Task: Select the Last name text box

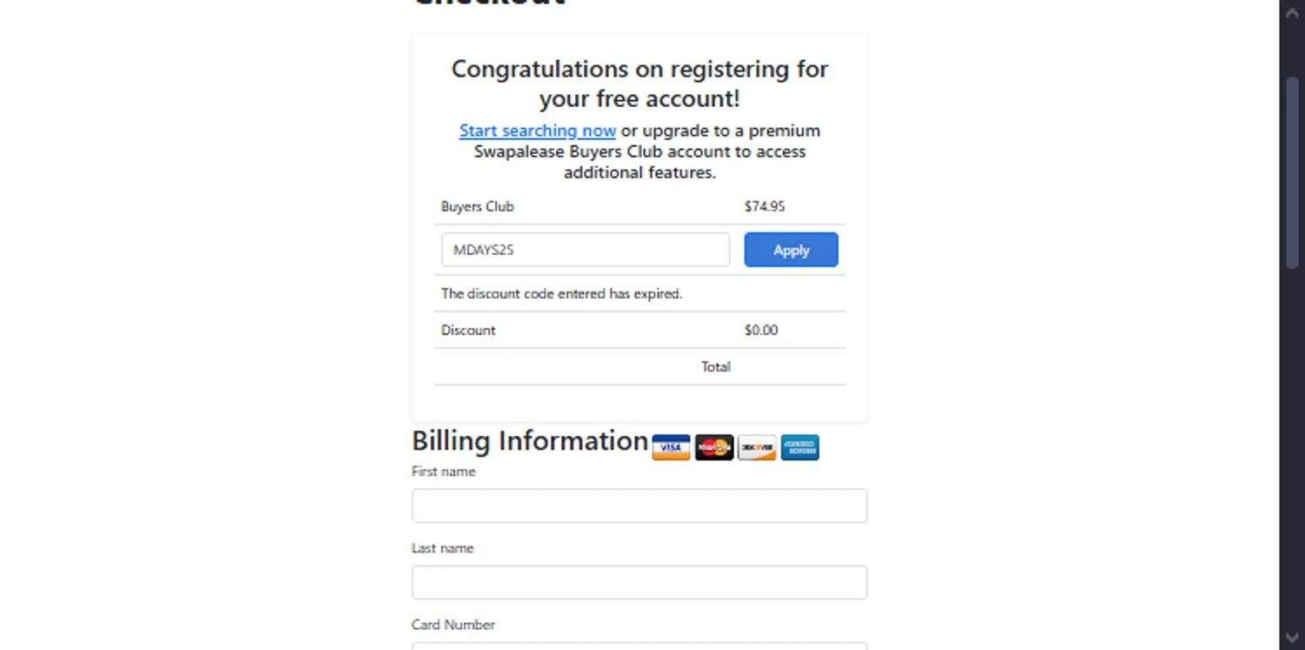Action: (x=639, y=582)
